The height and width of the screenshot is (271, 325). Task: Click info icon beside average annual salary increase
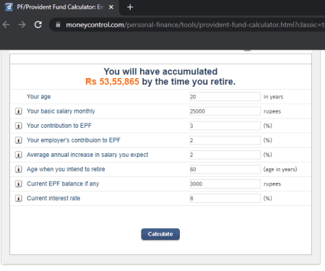[19, 155]
